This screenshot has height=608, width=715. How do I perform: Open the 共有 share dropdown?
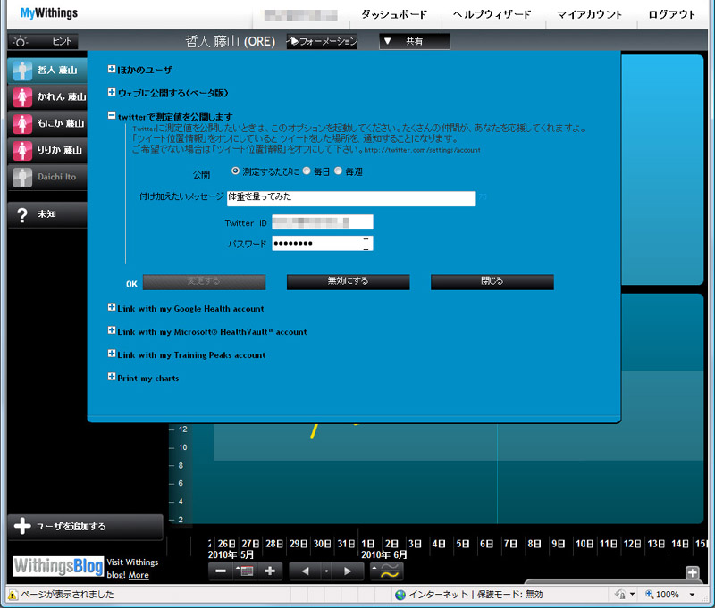[415, 41]
